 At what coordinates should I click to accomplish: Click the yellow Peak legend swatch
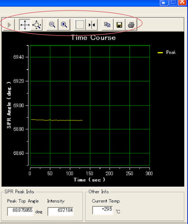(x=160, y=53)
